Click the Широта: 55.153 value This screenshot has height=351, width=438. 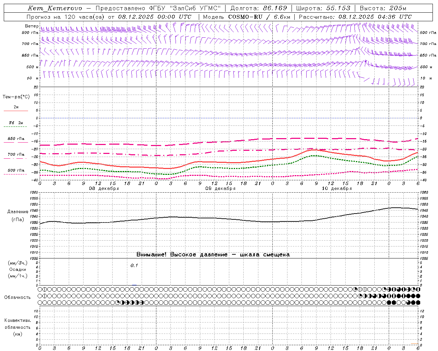[323, 8]
